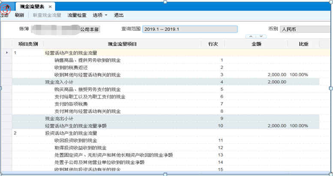333x176 pixels.
Task: Click the 金额 column header
Action: 258,44
